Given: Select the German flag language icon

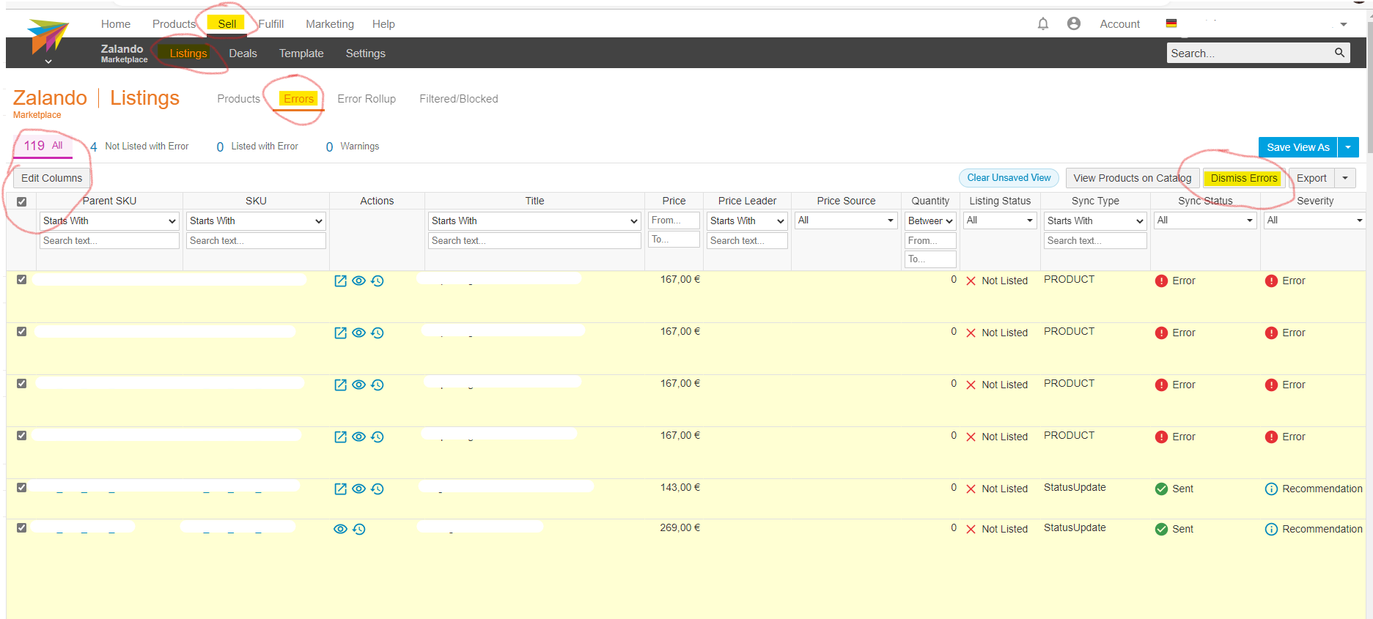Looking at the screenshot, I should [x=1171, y=23].
